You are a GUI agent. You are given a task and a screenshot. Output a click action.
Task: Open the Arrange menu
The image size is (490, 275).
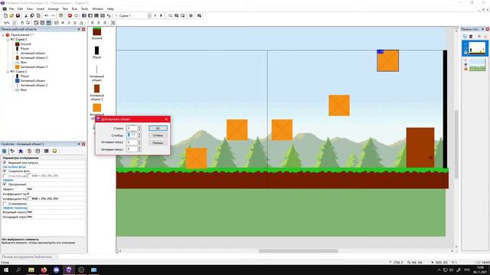pyautogui.click(x=54, y=9)
